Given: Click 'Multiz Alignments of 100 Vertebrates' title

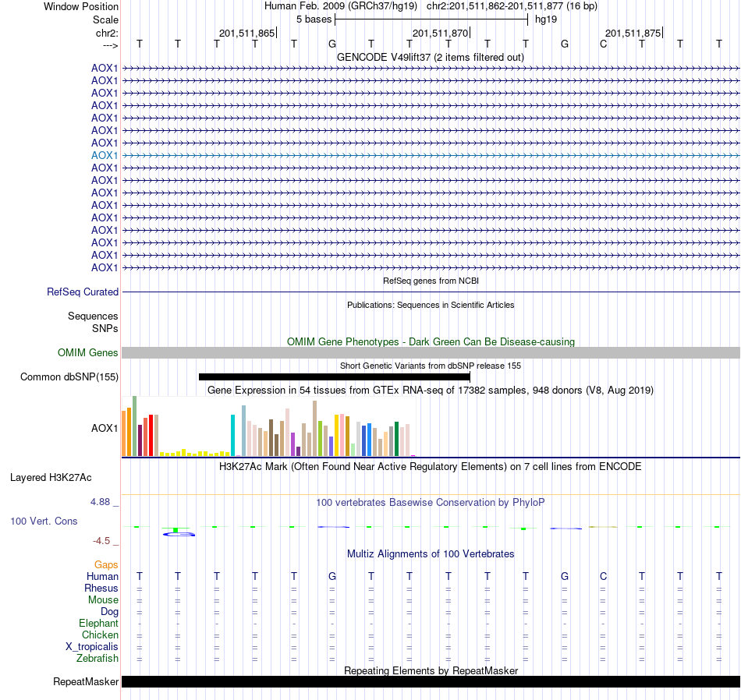Looking at the screenshot, I should [431, 554].
